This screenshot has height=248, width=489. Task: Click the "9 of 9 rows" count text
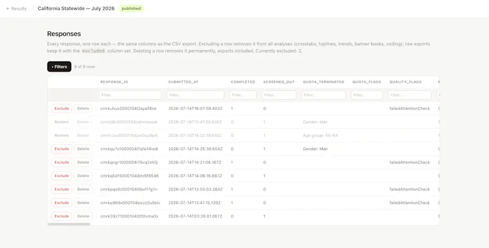(x=84, y=67)
